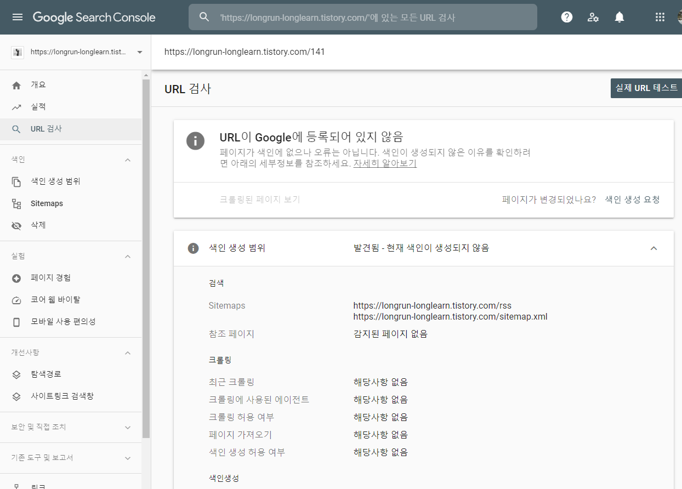Open the property selector dropdown
This screenshot has height=489, width=682.
tap(139, 52)
